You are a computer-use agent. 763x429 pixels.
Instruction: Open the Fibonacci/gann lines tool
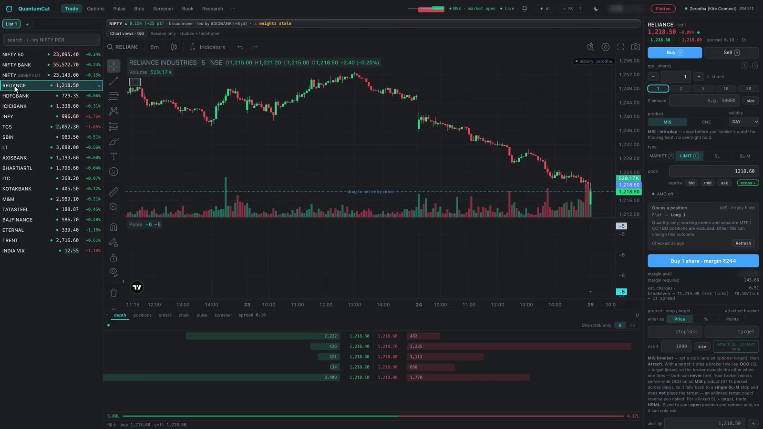(113, 96)
